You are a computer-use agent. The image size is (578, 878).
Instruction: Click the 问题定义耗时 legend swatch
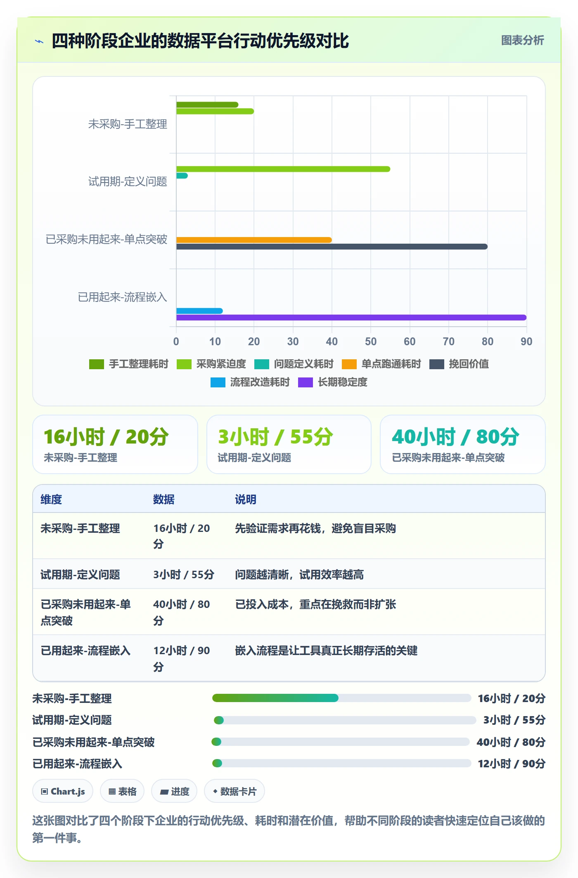click(x=262, y=364)
